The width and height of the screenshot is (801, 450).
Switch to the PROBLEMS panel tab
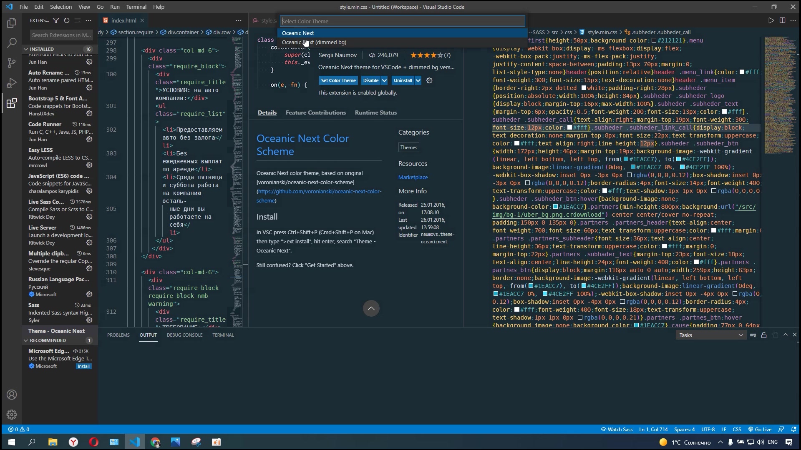[x=118, y=335]
